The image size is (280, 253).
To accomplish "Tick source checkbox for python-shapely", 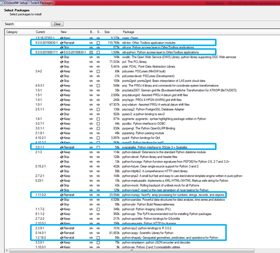I will point(98,238).
